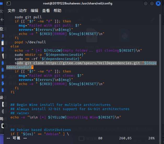Click '## Always install 32-bit support' comment
The width and height of the screenshot is (164, 144).
click(x=70, y=109)
